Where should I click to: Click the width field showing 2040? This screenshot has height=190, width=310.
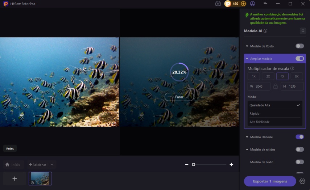point(259,86)
